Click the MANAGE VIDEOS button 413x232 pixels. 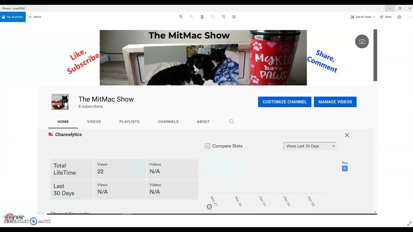(335, 102)
